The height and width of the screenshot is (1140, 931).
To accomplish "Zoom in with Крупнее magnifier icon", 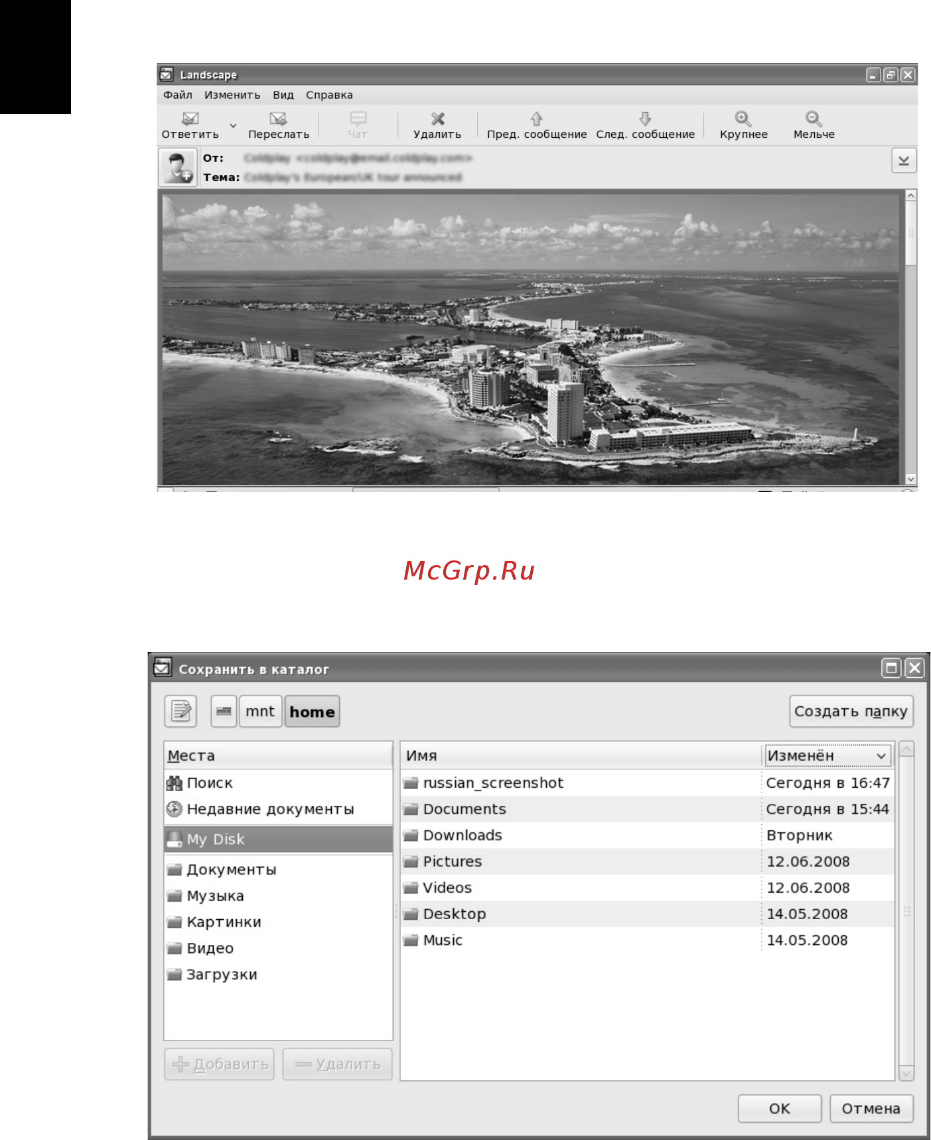I will click(743, 119).
